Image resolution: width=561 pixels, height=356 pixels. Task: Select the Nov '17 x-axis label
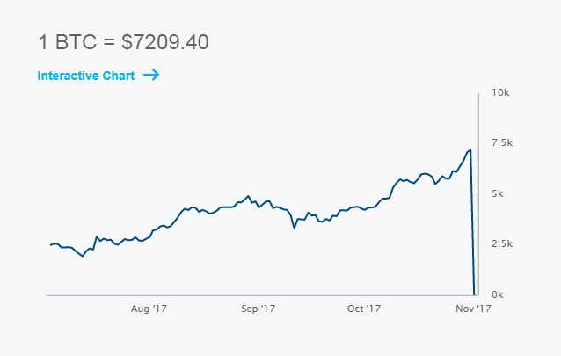(472, 309)
